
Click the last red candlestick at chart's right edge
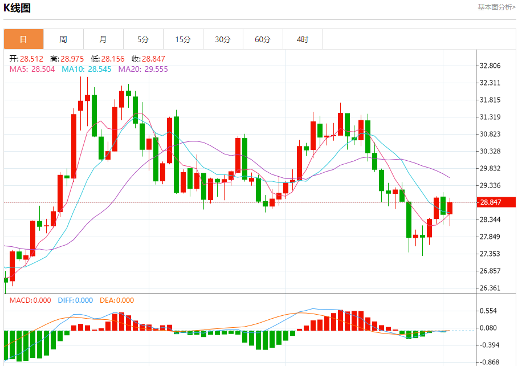[450, 208]
